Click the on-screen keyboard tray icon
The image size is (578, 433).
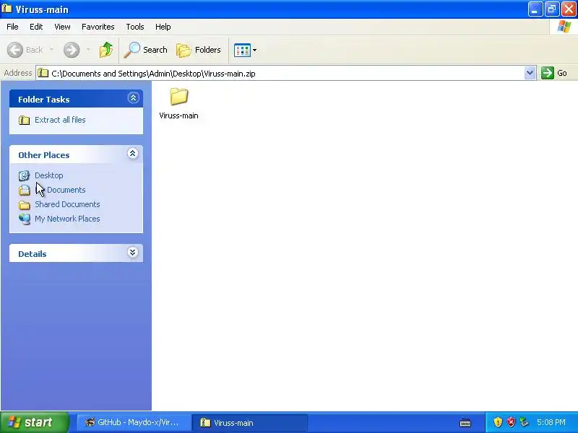point(465,422)
